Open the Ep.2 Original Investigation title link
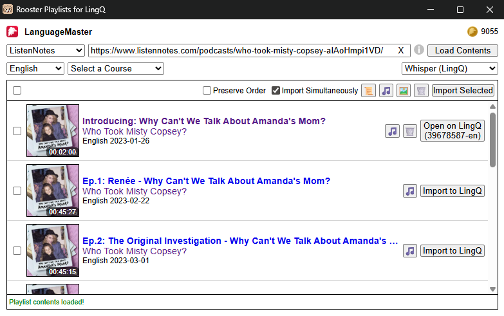This screenshot has width=504, height=316. click(240, 241)
